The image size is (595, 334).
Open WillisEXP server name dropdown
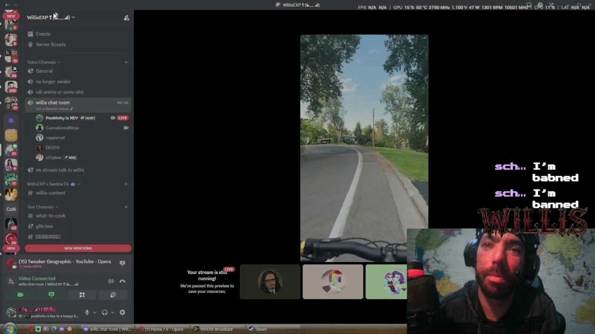[x=51, y=18]
